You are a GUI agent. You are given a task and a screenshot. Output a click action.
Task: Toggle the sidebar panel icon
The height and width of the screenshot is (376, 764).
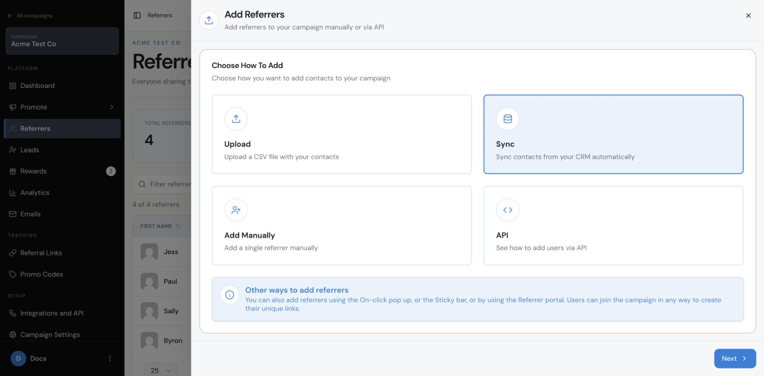(x=137, y=16)
